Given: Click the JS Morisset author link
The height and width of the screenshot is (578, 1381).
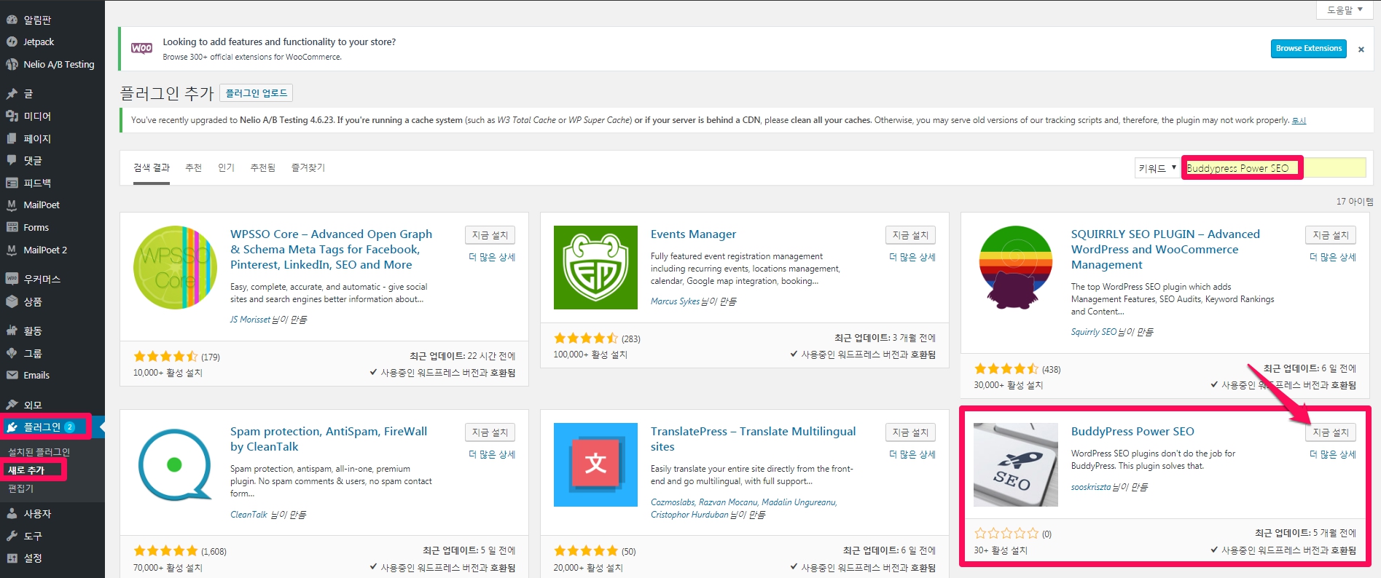Looking at the screenshot, I should [x=250, y=320].
